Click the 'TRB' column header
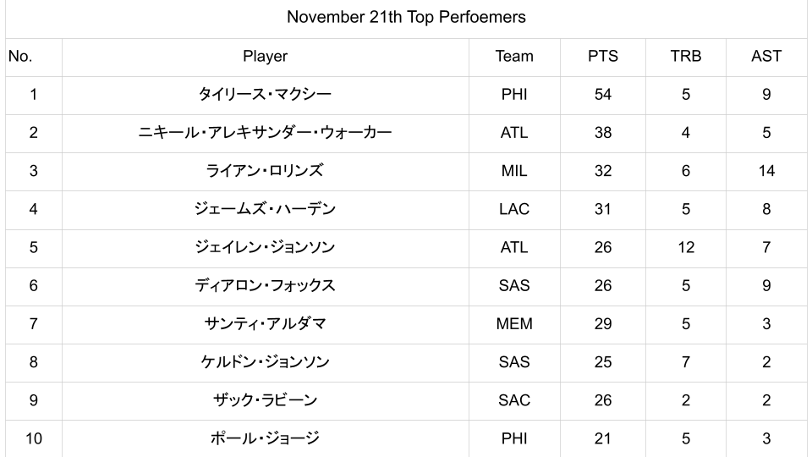The width and height of the screenshot is (812, 457). click(x=685, y=57)
